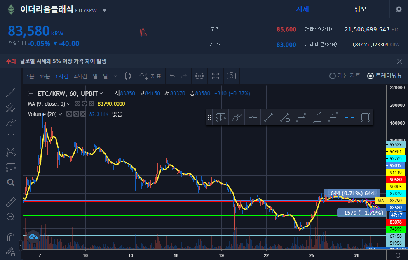Enter fullscreen chart mode
The image size is (408, 260).
coord(215,76)
